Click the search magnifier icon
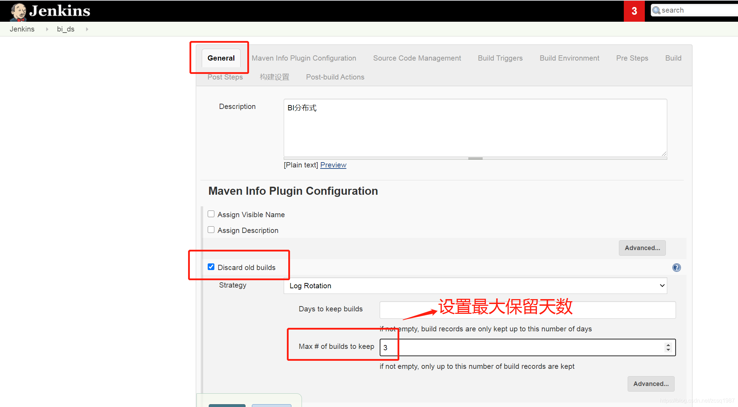The image size is (738, 407). (x=656, y=11)
